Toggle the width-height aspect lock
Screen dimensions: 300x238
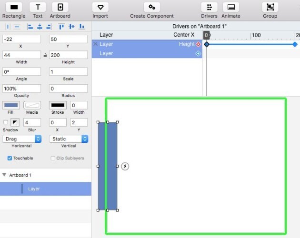[45, 55]
